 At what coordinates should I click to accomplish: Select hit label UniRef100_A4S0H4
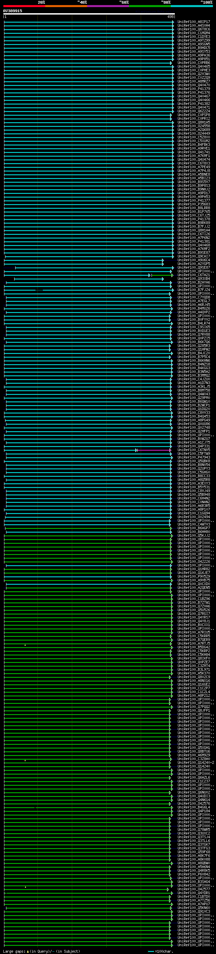[x=194, y=26]
